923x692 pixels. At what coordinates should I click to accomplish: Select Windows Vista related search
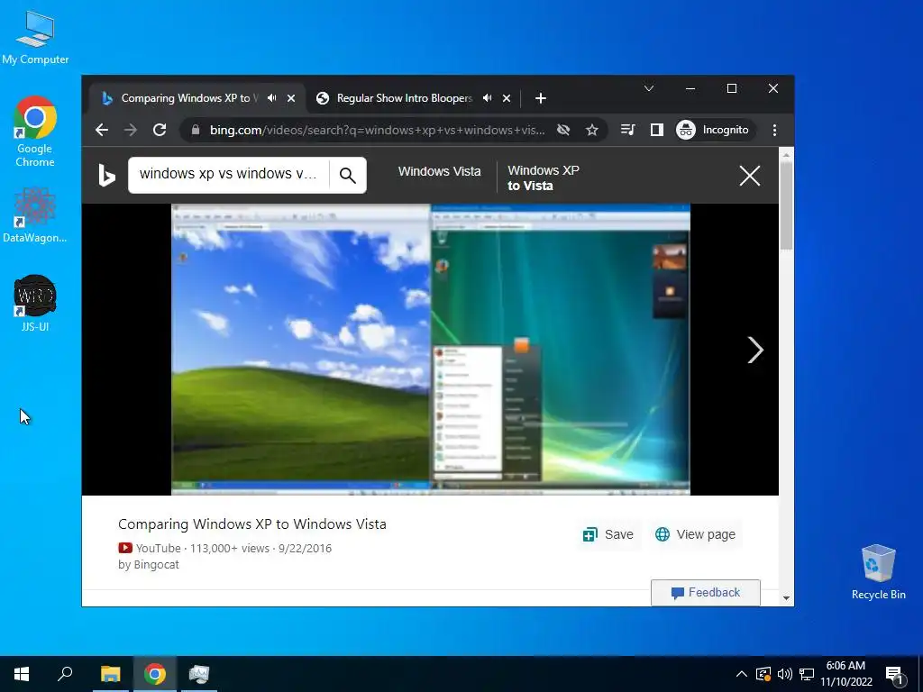click(439, 171)
